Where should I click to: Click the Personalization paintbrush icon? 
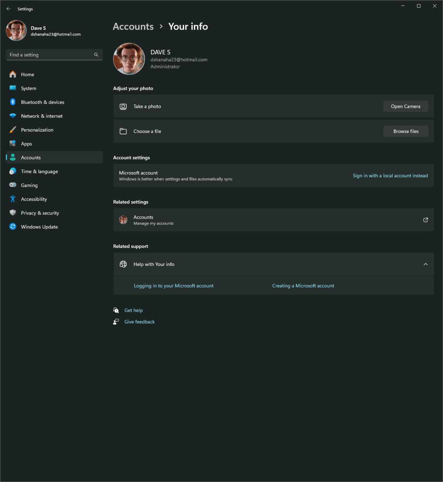[13, 130]
